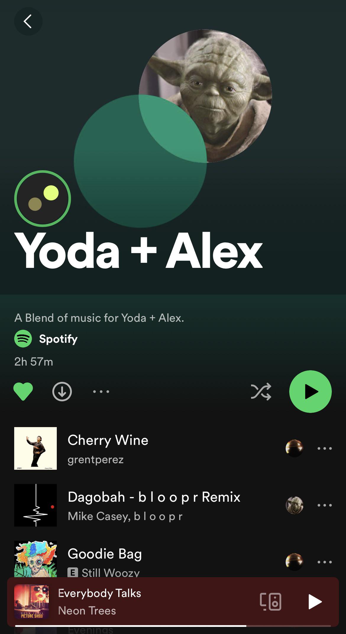Open Spotify profile via its logo
The width and height of the screenshot is (346, 634).
23,339
